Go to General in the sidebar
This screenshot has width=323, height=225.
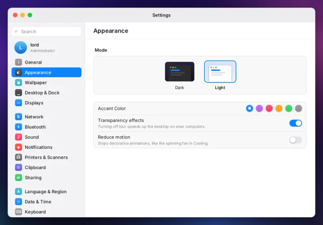(x=47, y=62)
